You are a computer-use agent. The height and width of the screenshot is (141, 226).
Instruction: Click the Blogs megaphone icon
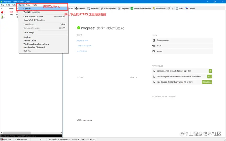(x=154, y=46)
